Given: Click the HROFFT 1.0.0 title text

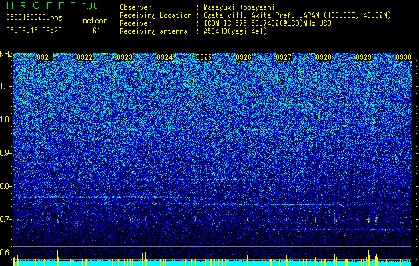Looking at the screenshot, I should click(x=52, y=5).
